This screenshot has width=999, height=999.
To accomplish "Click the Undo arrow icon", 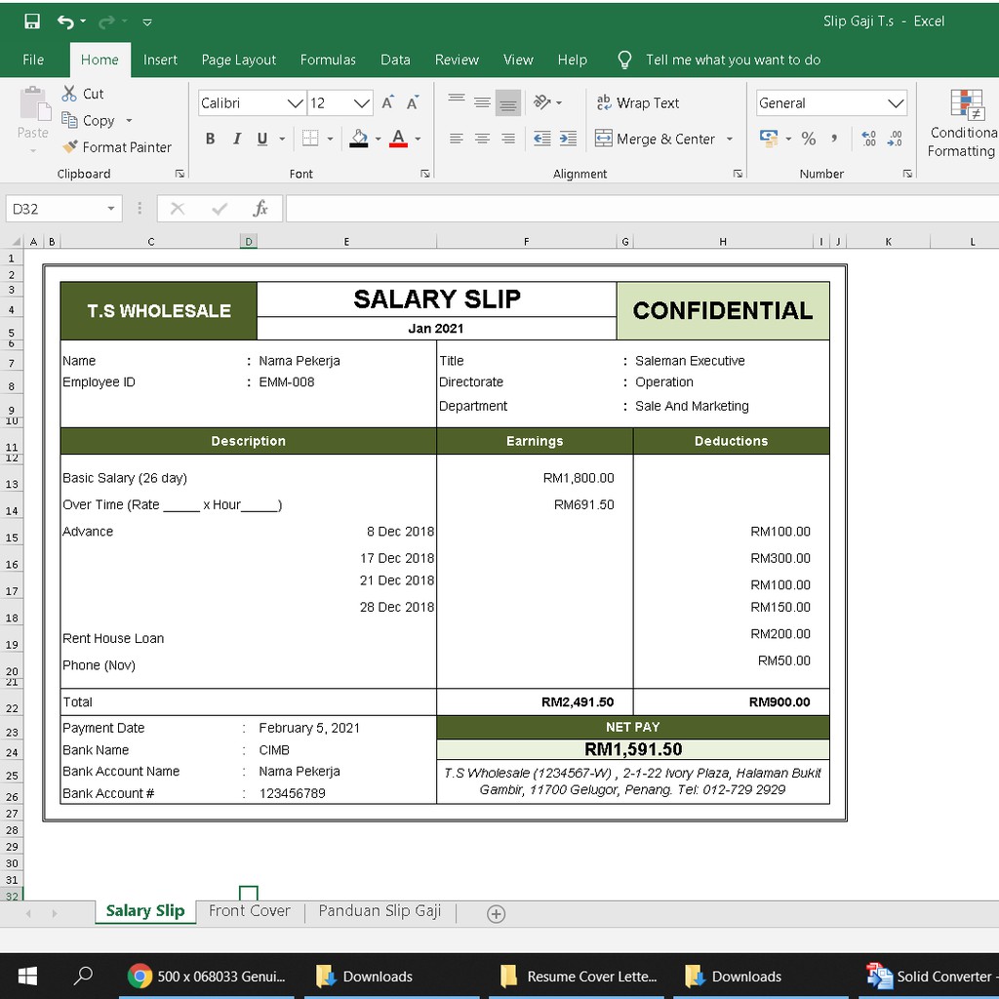I will pos(65,21).
